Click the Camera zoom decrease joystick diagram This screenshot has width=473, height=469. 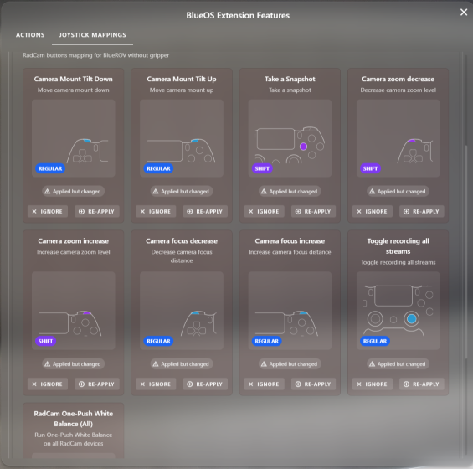pos(398,138)
